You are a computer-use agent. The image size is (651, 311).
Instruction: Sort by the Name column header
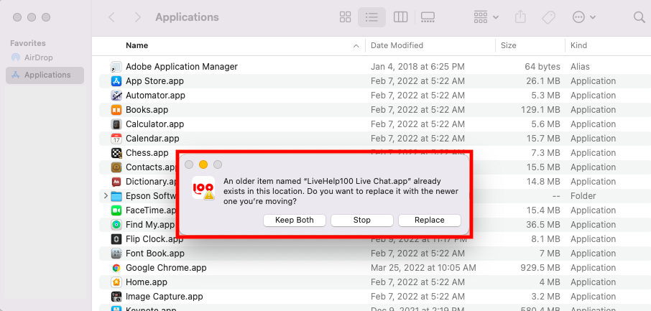(137, 46)
